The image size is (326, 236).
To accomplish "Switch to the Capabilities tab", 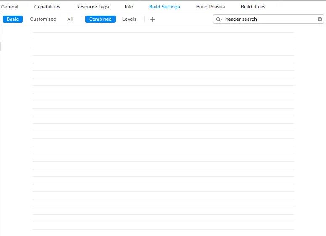I will point(48,7).
